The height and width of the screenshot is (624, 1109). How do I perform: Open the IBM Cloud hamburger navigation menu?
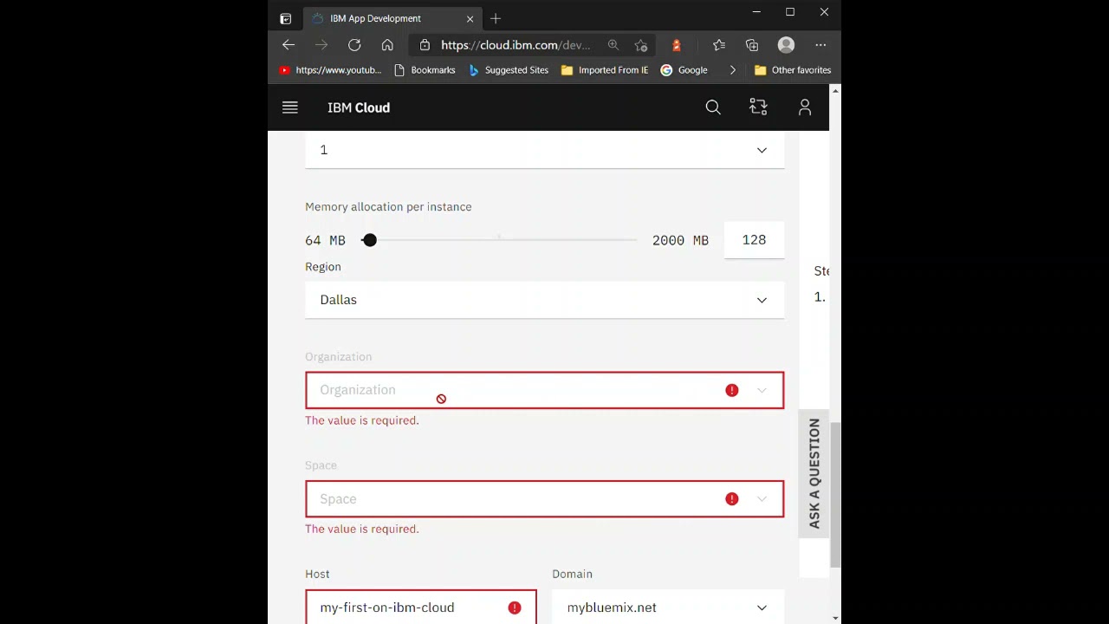[290, 107]
